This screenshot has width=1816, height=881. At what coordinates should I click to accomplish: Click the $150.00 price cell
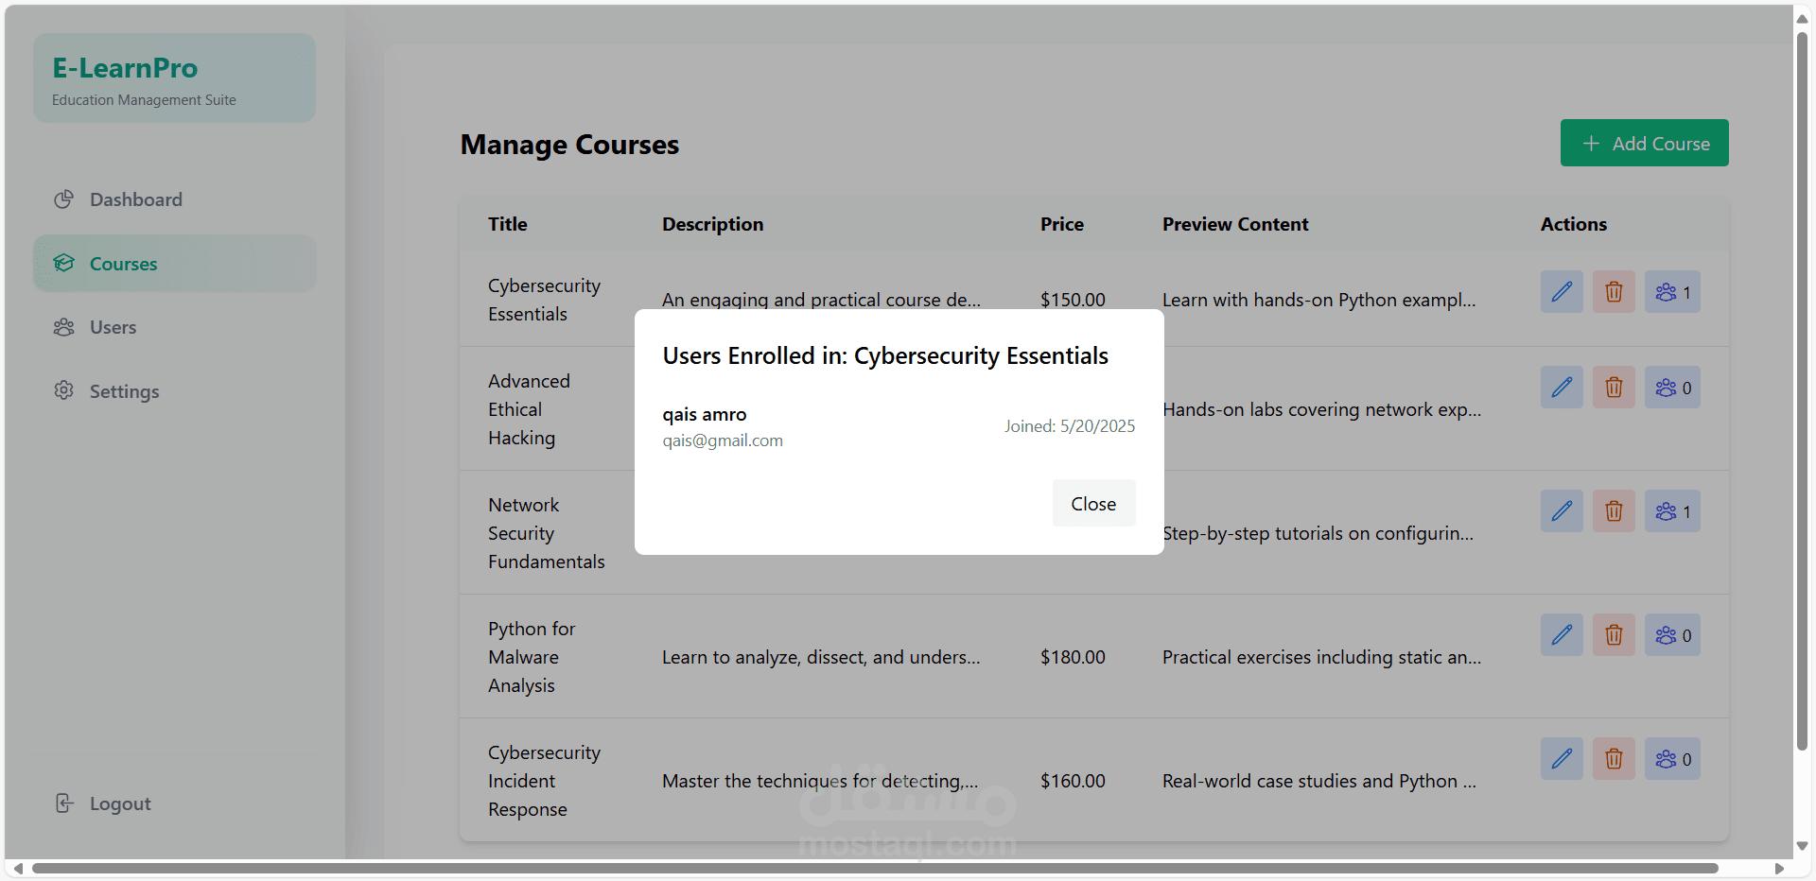[x=1073, y=300]
